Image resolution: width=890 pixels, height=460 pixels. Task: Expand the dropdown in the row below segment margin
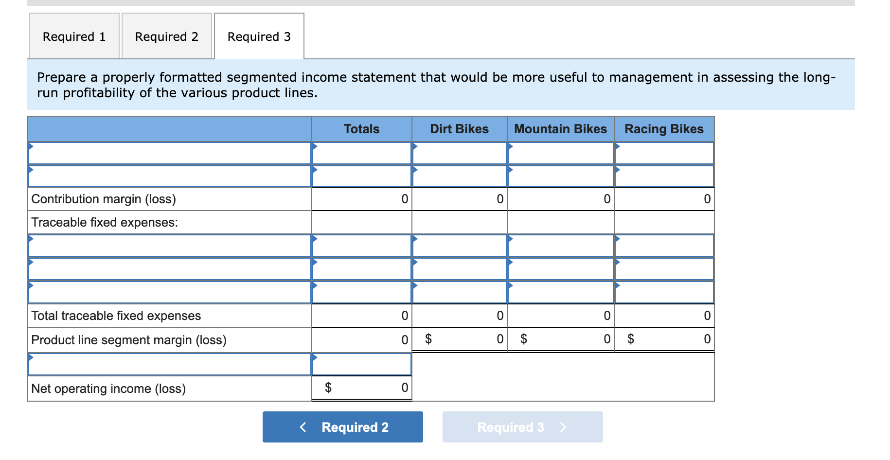tap(169, 363)
